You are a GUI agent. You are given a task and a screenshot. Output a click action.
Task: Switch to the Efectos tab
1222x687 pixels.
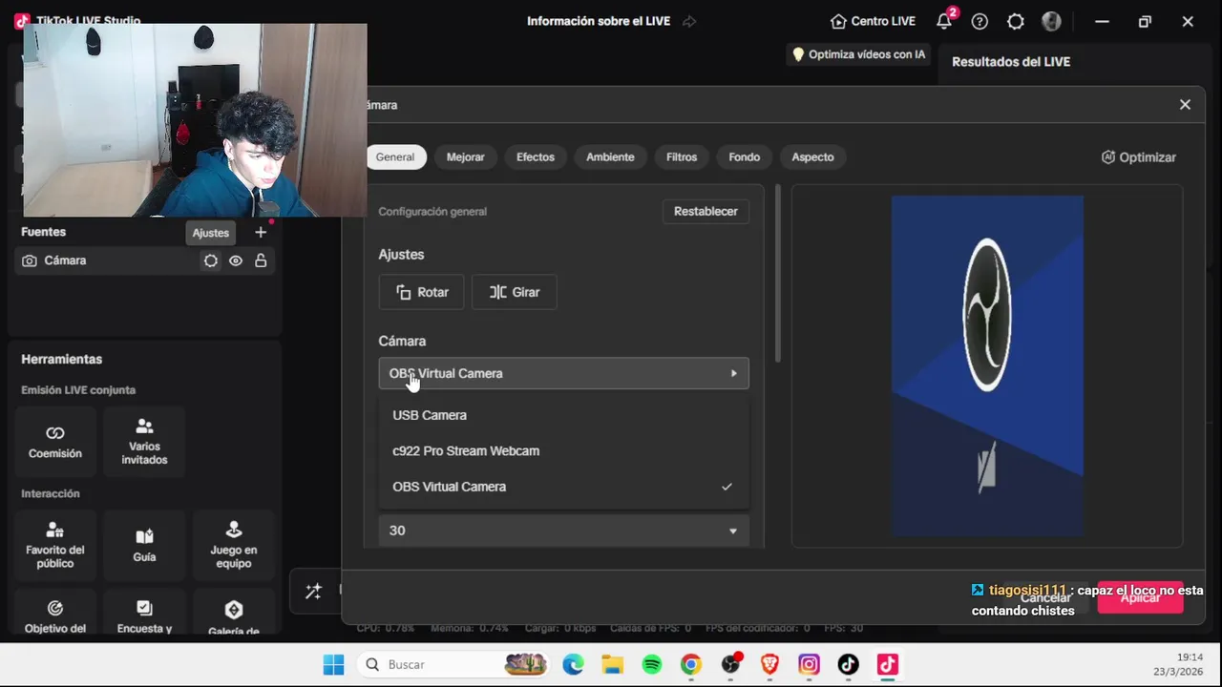pyautogui.click(x=536, y=157)
